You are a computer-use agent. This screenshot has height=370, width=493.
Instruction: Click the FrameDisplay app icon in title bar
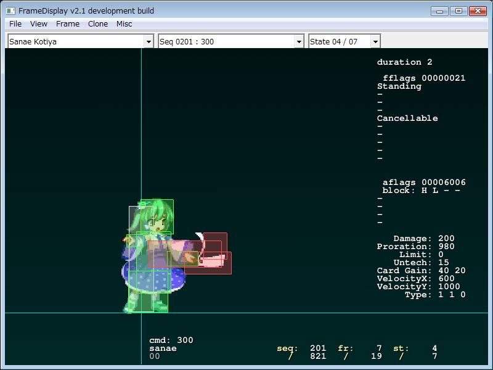(x=10, y=10)
